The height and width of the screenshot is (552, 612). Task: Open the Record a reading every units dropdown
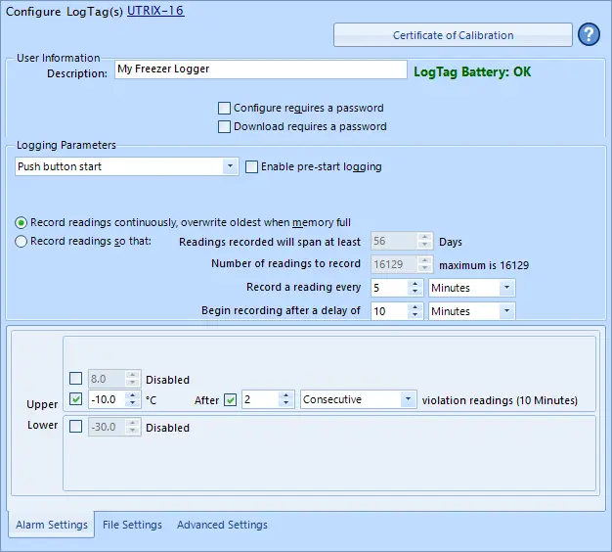coord(506,288)
